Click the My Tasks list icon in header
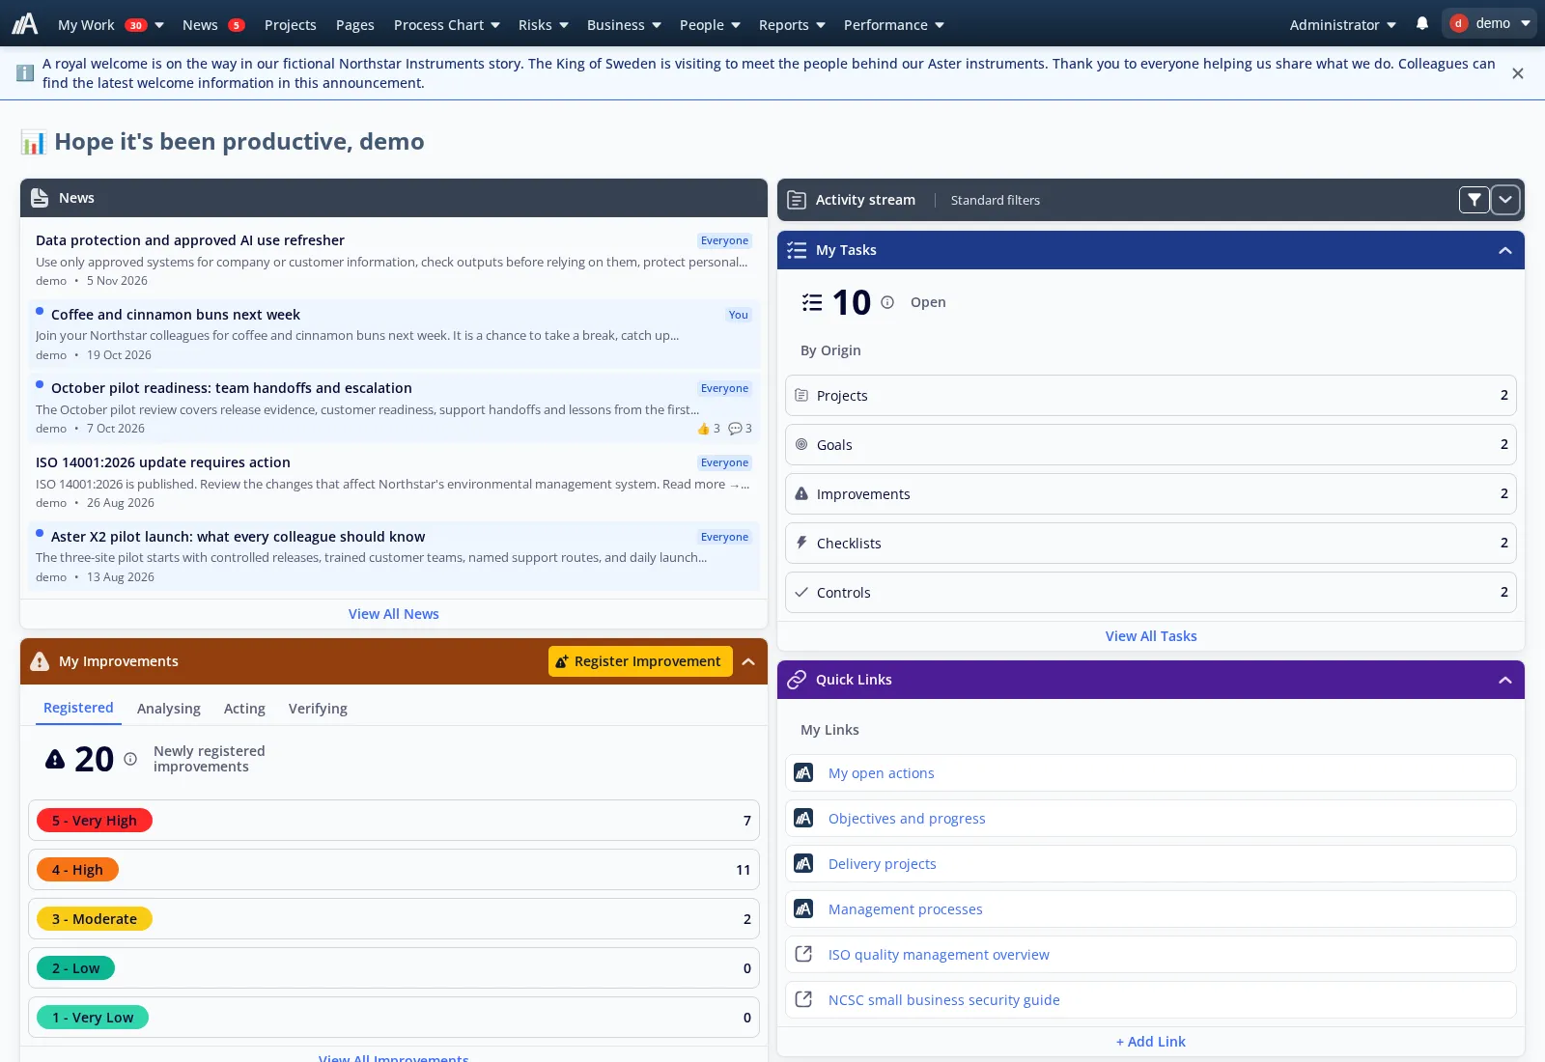 tap(797, 250)
